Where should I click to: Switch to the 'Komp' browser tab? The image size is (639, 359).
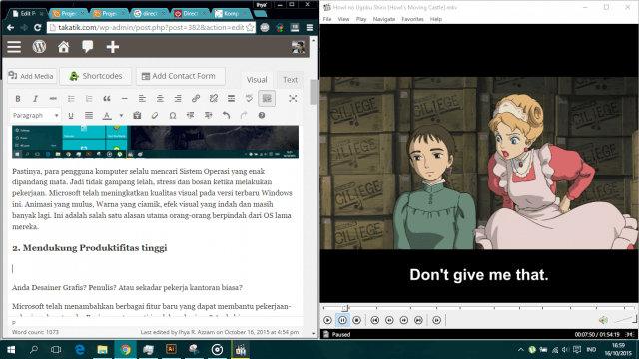(x=231, y=13)
